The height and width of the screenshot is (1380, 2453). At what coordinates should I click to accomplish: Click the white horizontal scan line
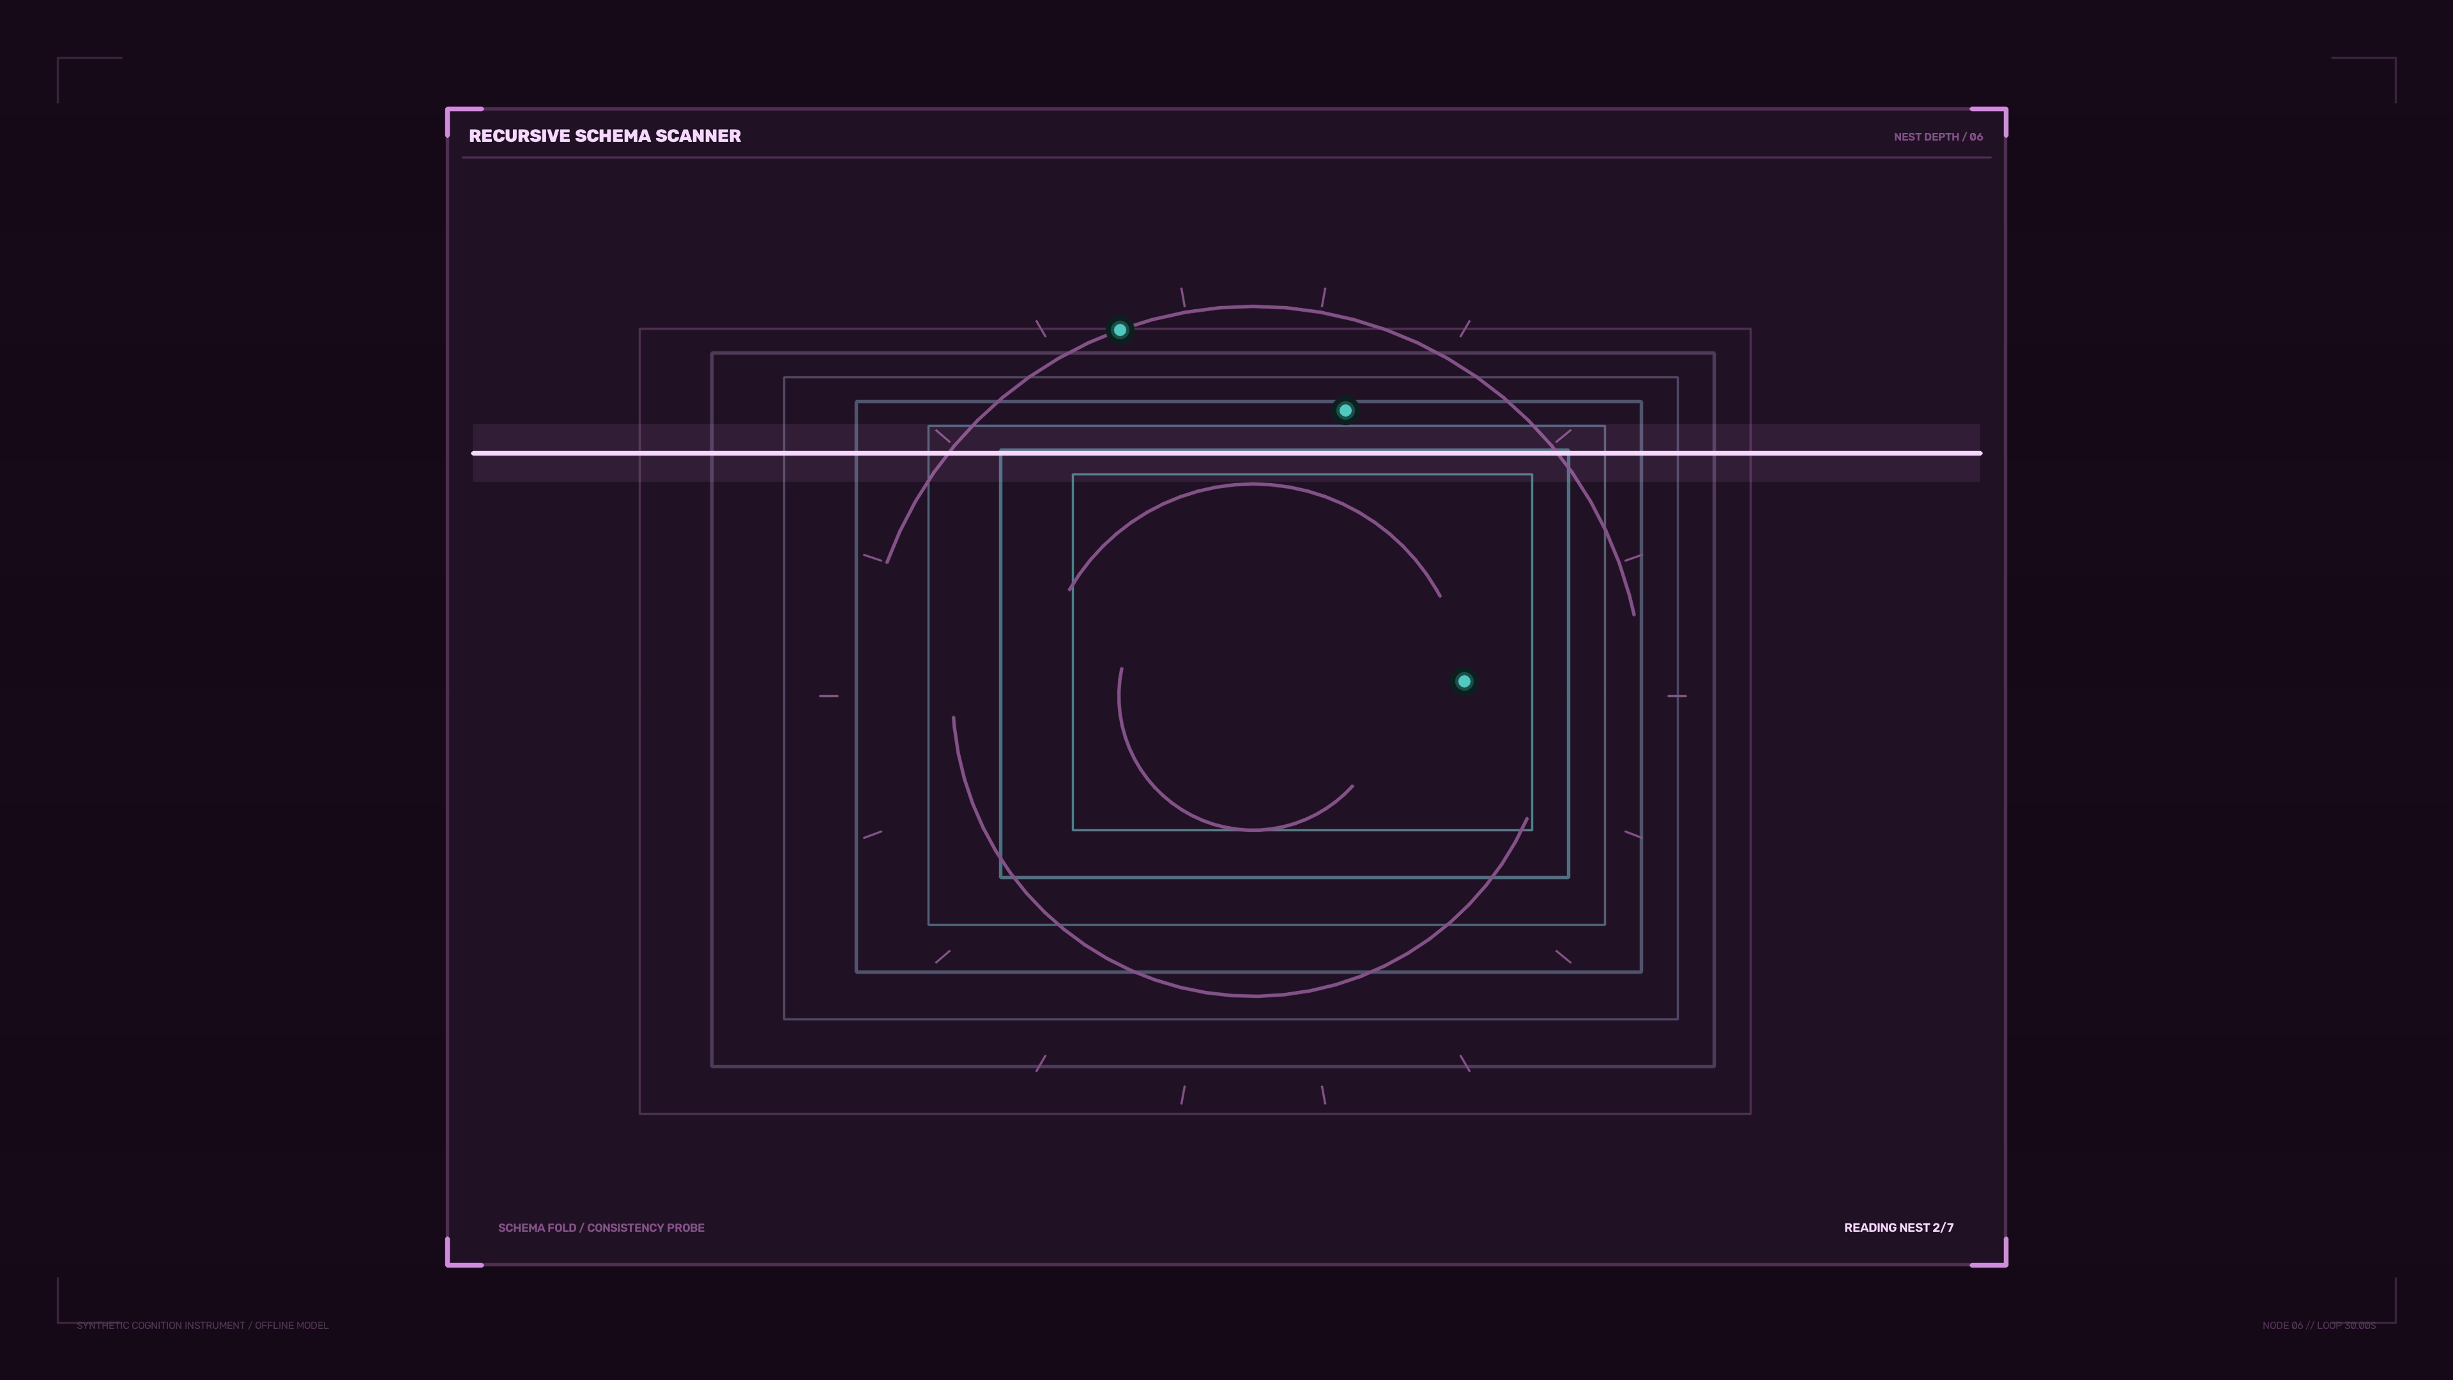pos(1226,454)
